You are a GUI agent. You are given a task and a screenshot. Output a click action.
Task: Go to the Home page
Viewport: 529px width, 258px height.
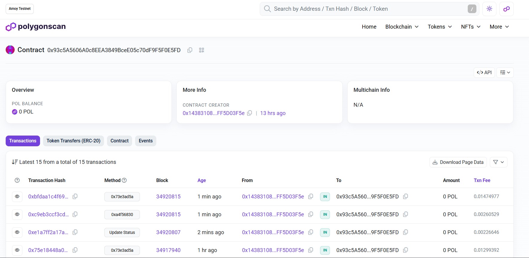[x=369, y=27]
